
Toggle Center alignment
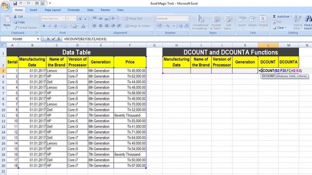[x=101, y=26]
